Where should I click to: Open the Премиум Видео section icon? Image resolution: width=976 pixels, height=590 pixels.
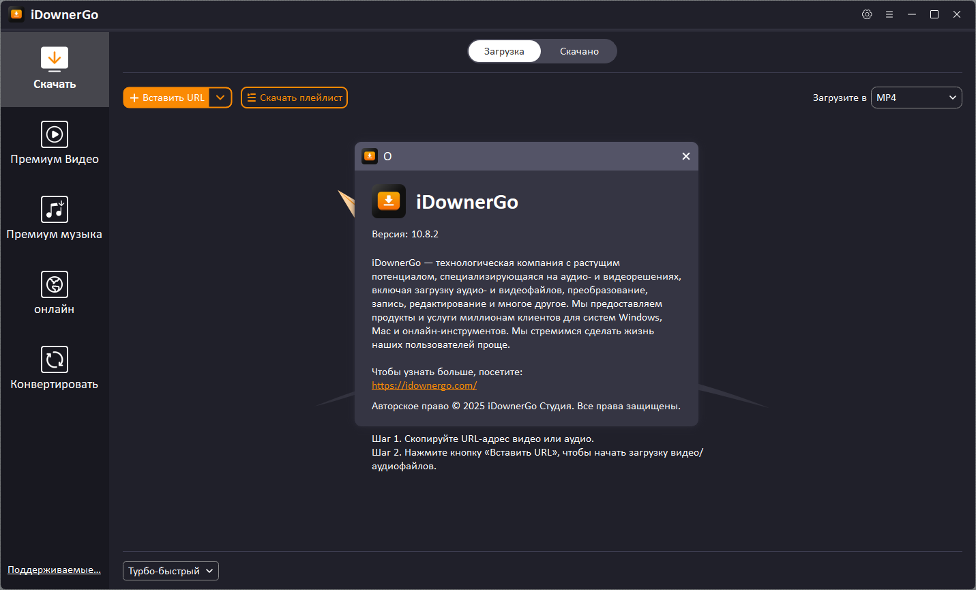(55, 134)
